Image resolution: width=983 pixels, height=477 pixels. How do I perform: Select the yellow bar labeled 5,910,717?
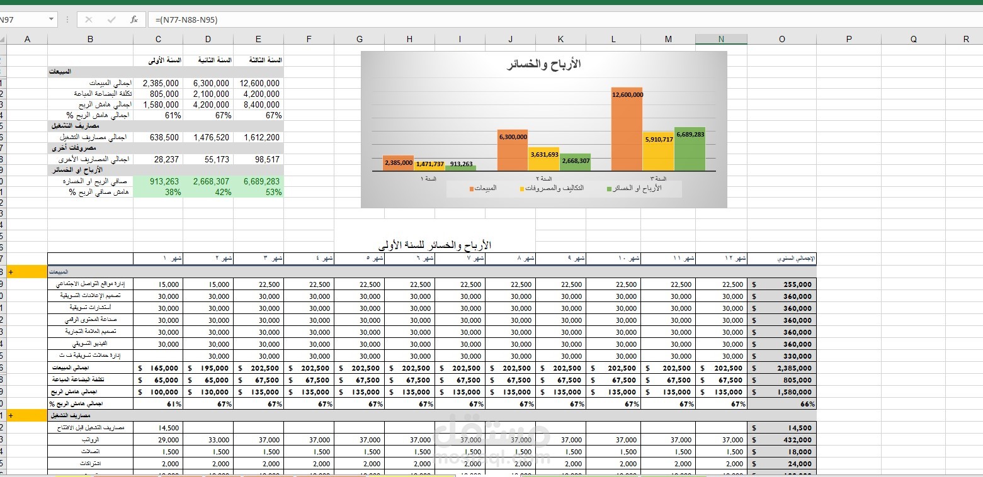(x=658, y=151)
